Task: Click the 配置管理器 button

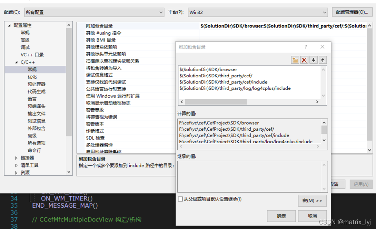Action: pos(352,12)
